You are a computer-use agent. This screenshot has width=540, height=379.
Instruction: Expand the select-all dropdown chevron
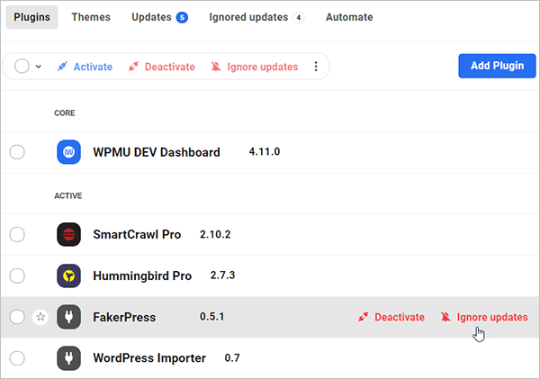point(39,67)
